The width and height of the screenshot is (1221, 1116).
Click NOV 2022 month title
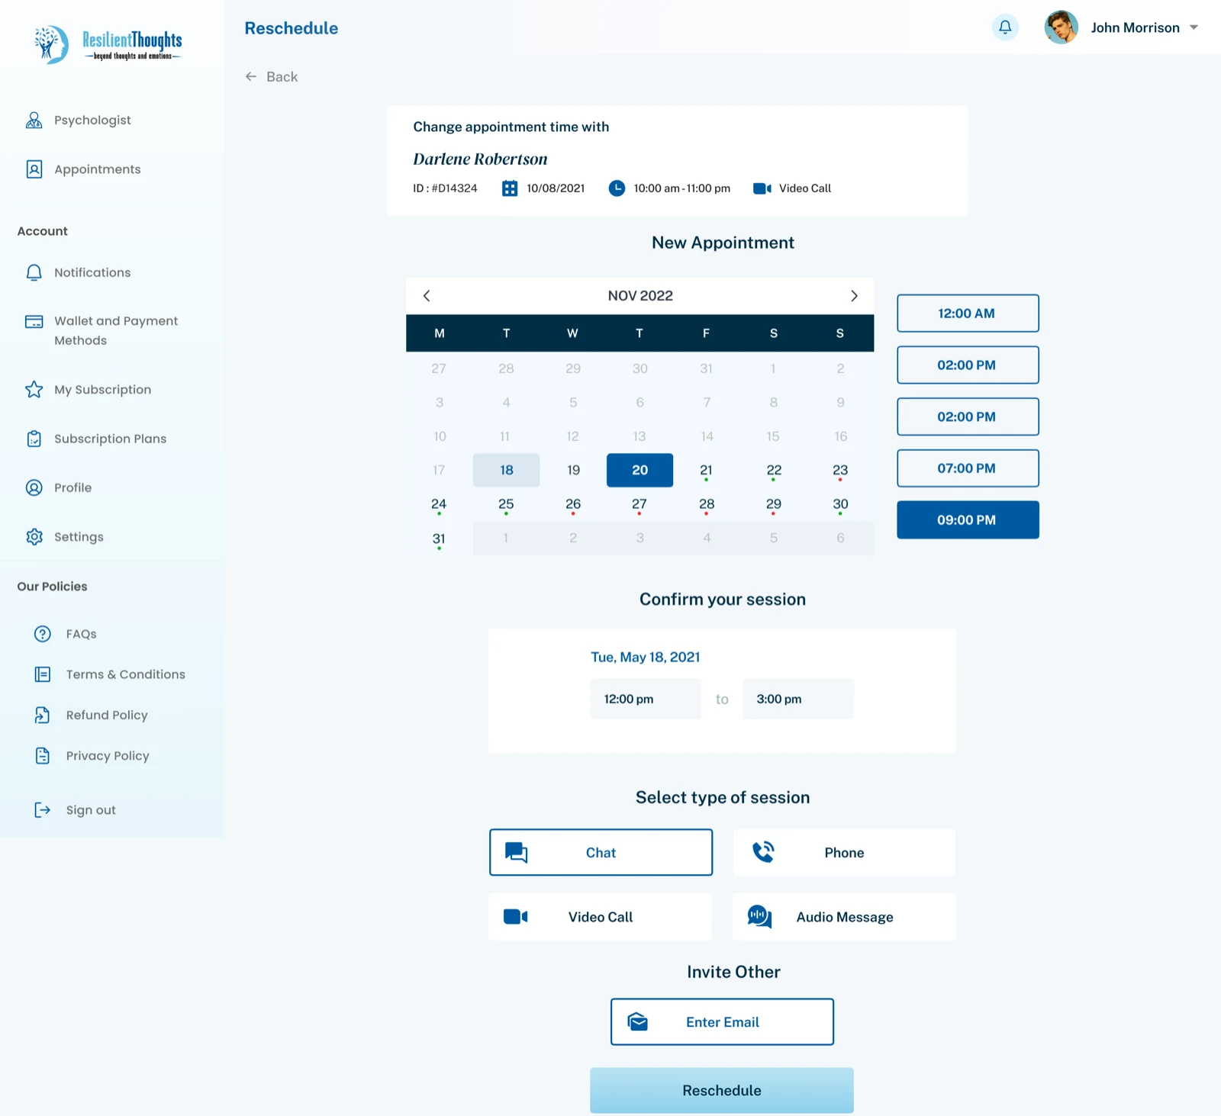point(640,296)
